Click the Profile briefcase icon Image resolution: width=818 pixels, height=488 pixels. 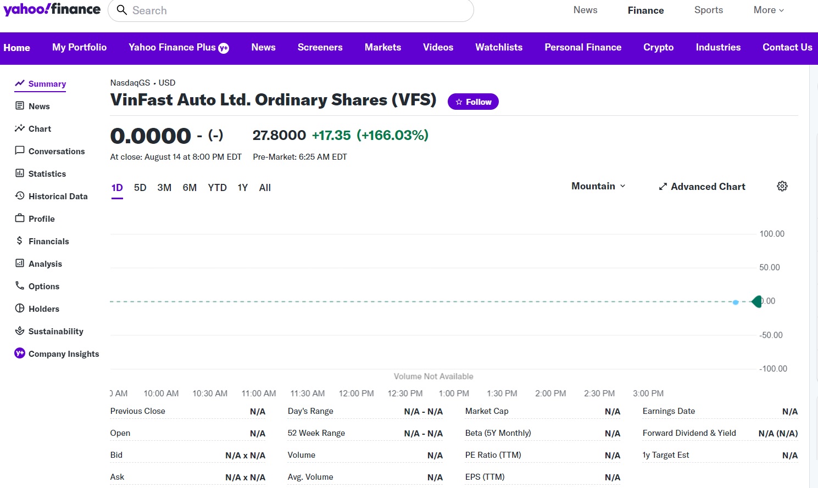click(20, 218)
